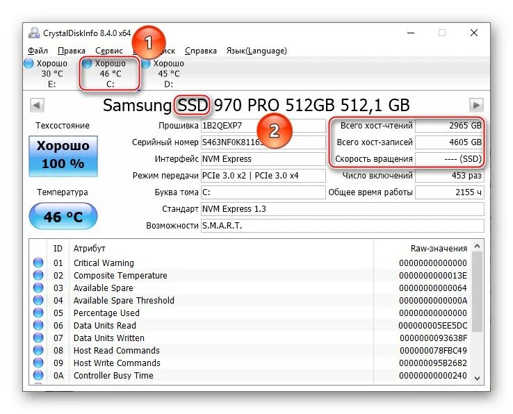Click blue status orb for drive E:
Screen dimensions: 513x414
pos(28,63)
